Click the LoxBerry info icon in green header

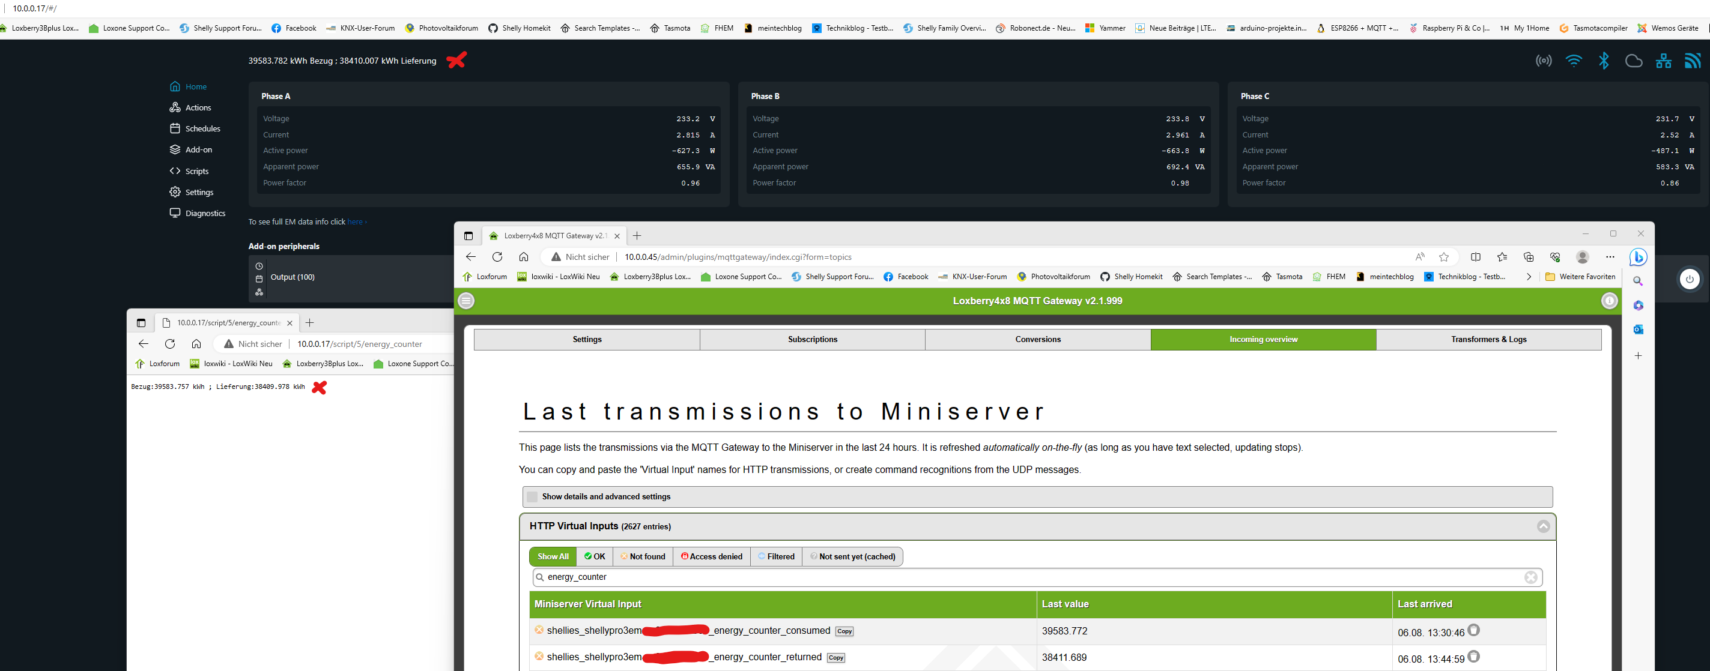pos(1609,301)
